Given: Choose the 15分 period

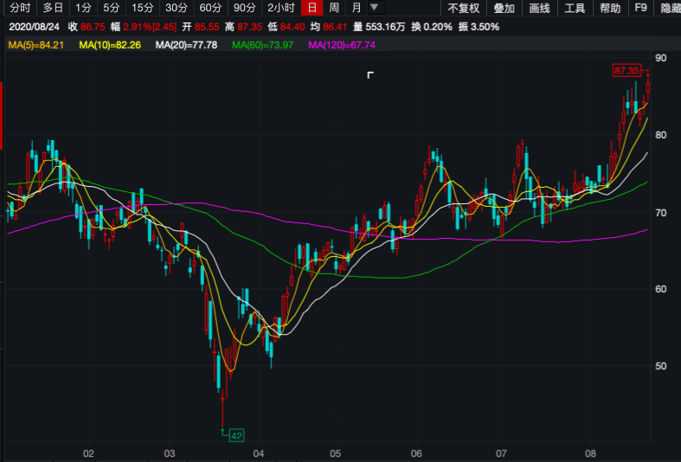Looking at the screenshot, I should coord(142,9).
